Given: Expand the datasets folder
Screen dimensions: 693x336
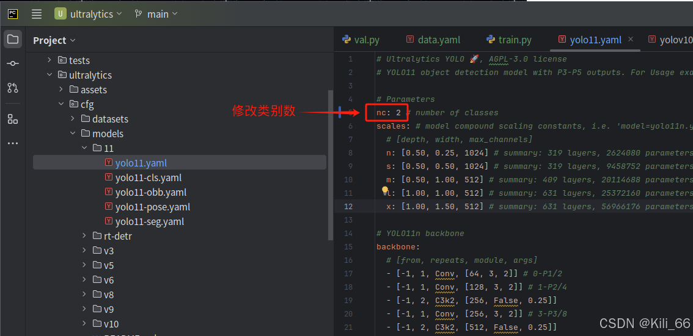Looking at the screenshot, I should 73,119.
